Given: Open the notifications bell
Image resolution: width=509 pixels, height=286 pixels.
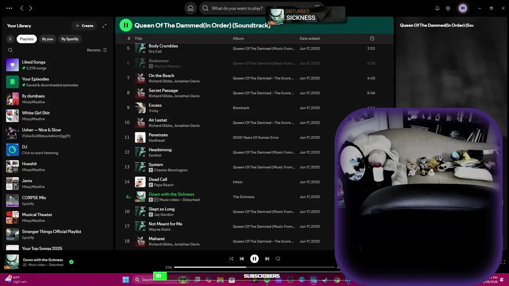Looking at the screenshot, I should click(x=437, y=8).
